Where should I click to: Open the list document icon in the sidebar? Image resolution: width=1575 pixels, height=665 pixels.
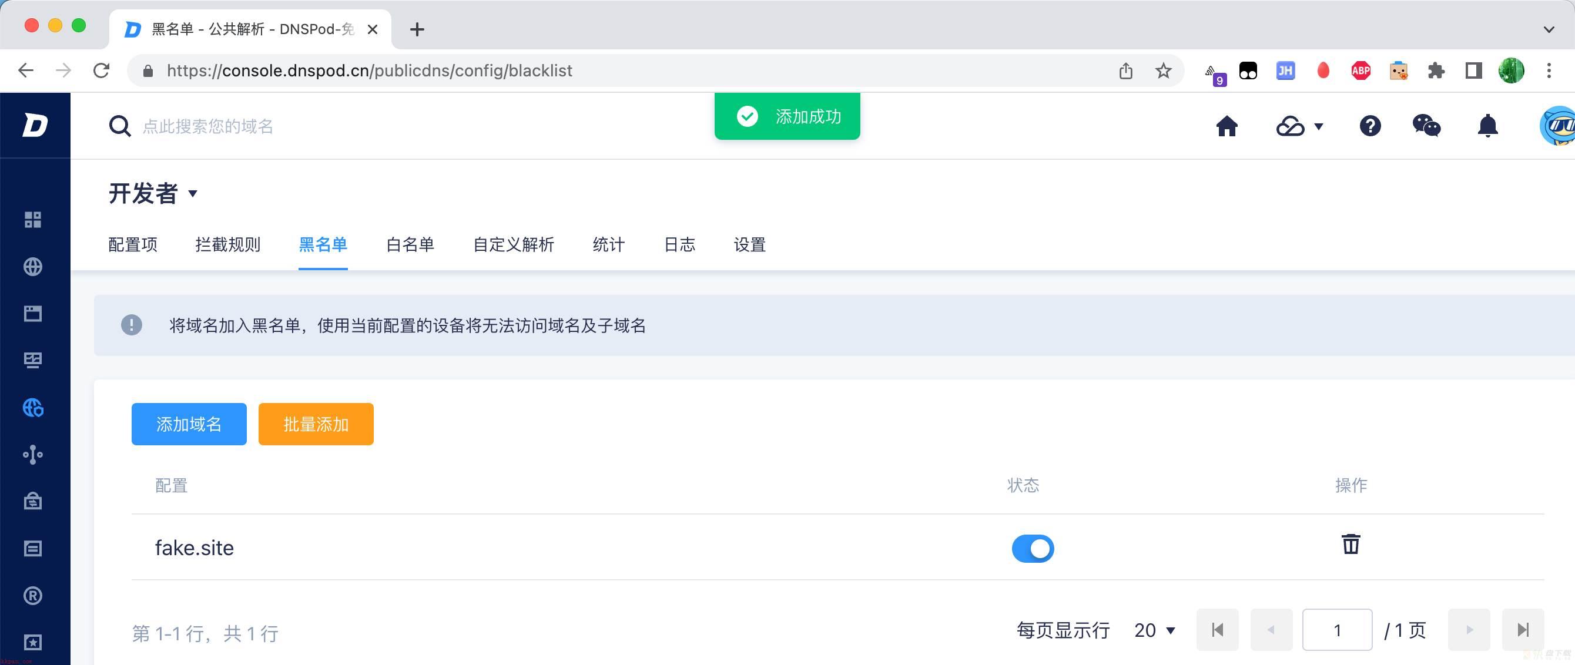click(x=33, y=548)
